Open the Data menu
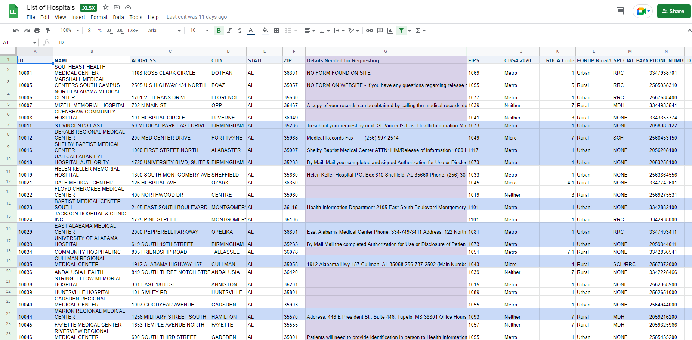Image resolution: width=692 pixels, height=340 pixels. (118, 17)
